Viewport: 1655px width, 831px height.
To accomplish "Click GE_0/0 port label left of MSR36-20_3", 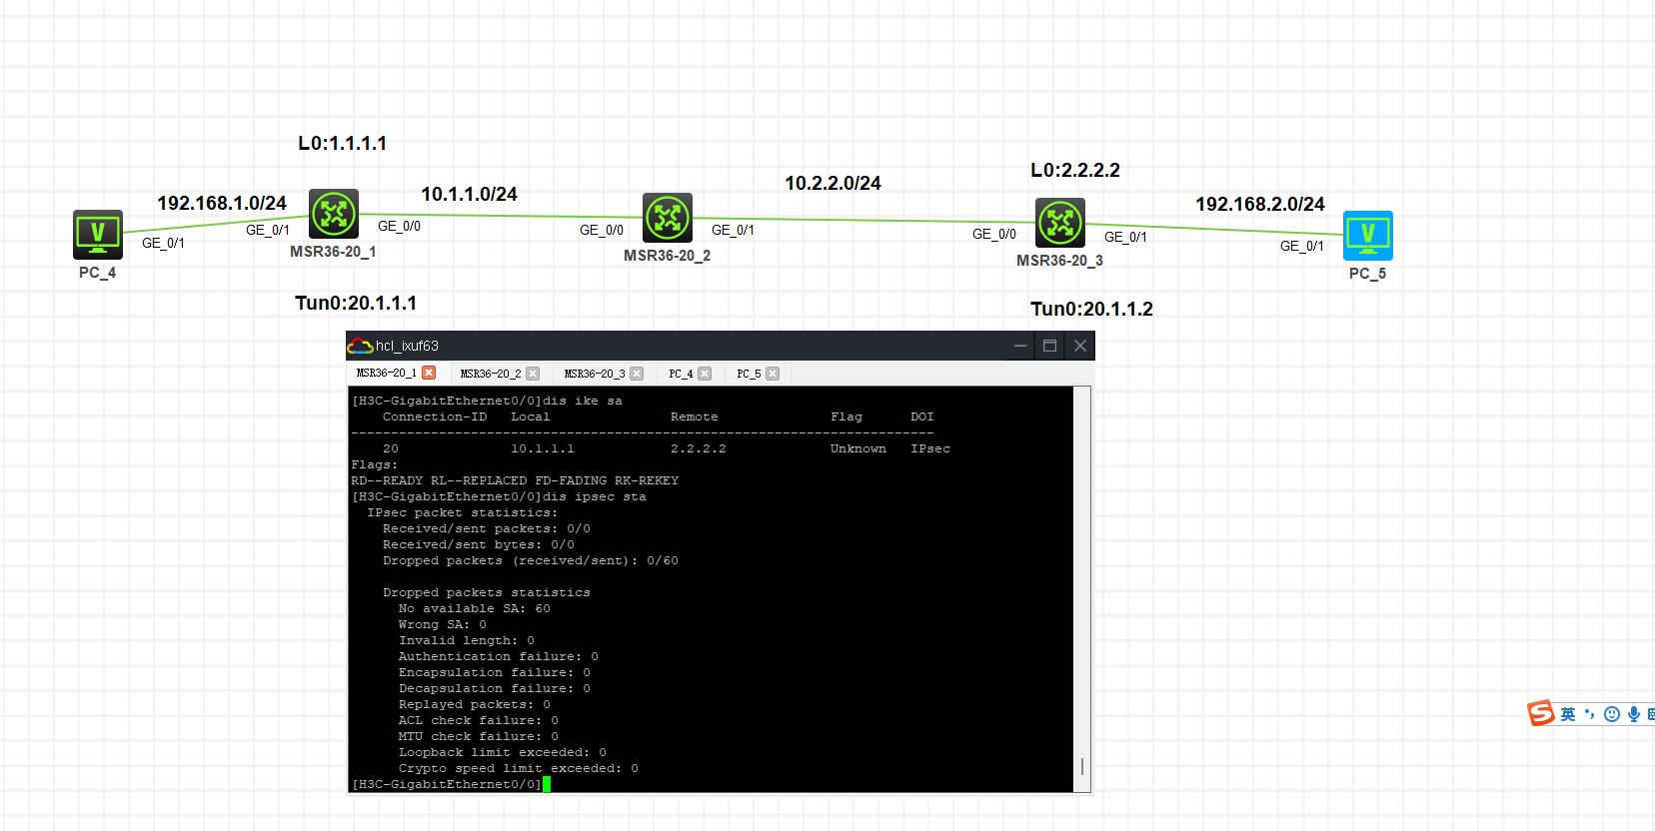I will click(x=994, y=234).
